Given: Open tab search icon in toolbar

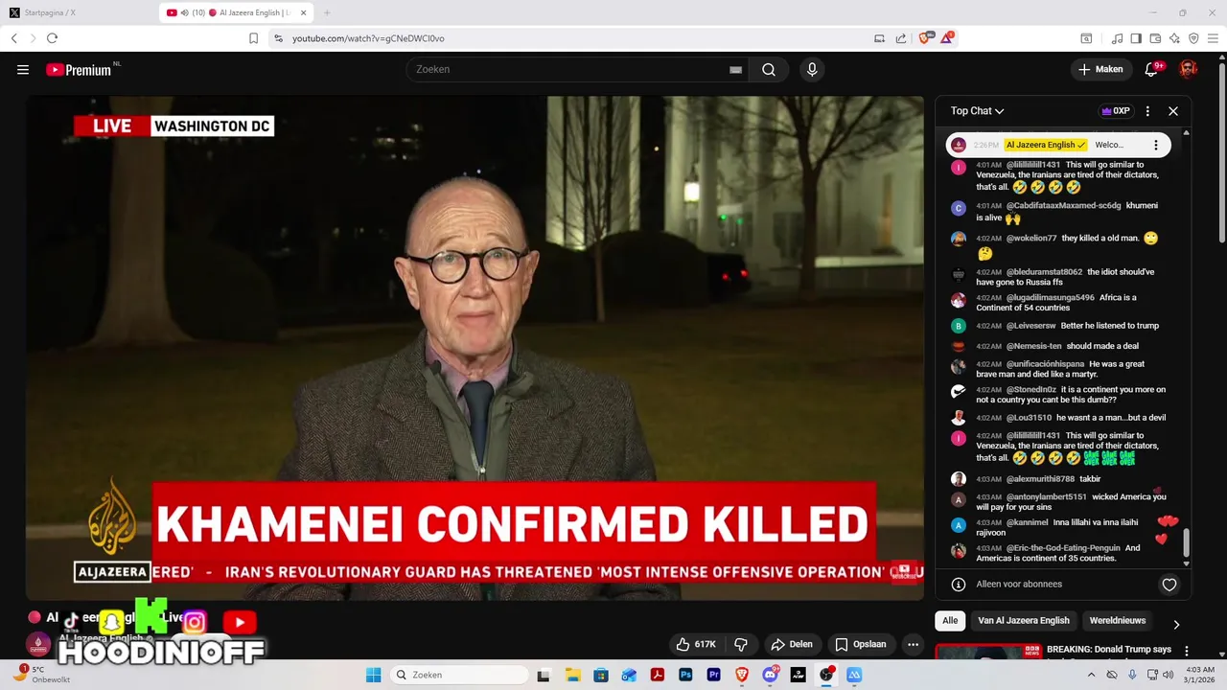Looking at the screenshot, I should coord(1086,38).
